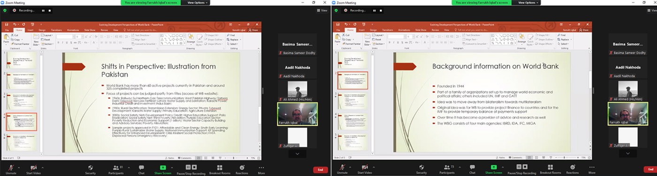Open More menu in right Zoom window
This screenshot has width=657, height=176.
point(592,169)
